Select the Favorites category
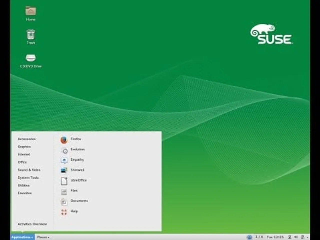The image size is (320, 240). pyautogui.click(x=25, y=193)
